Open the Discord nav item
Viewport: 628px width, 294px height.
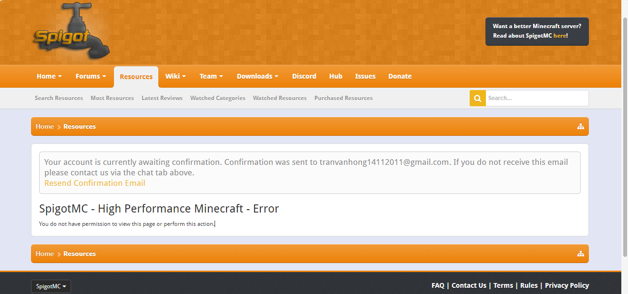coord(304,76)
